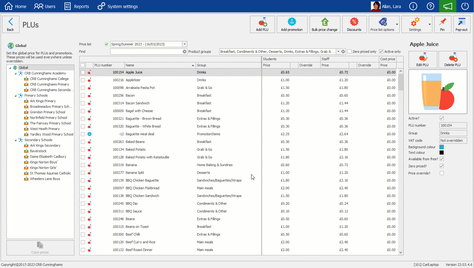The image size is (474, 268).
Task: Collapse the Primary Schools tree node
Action: click(x=16, y=96)
